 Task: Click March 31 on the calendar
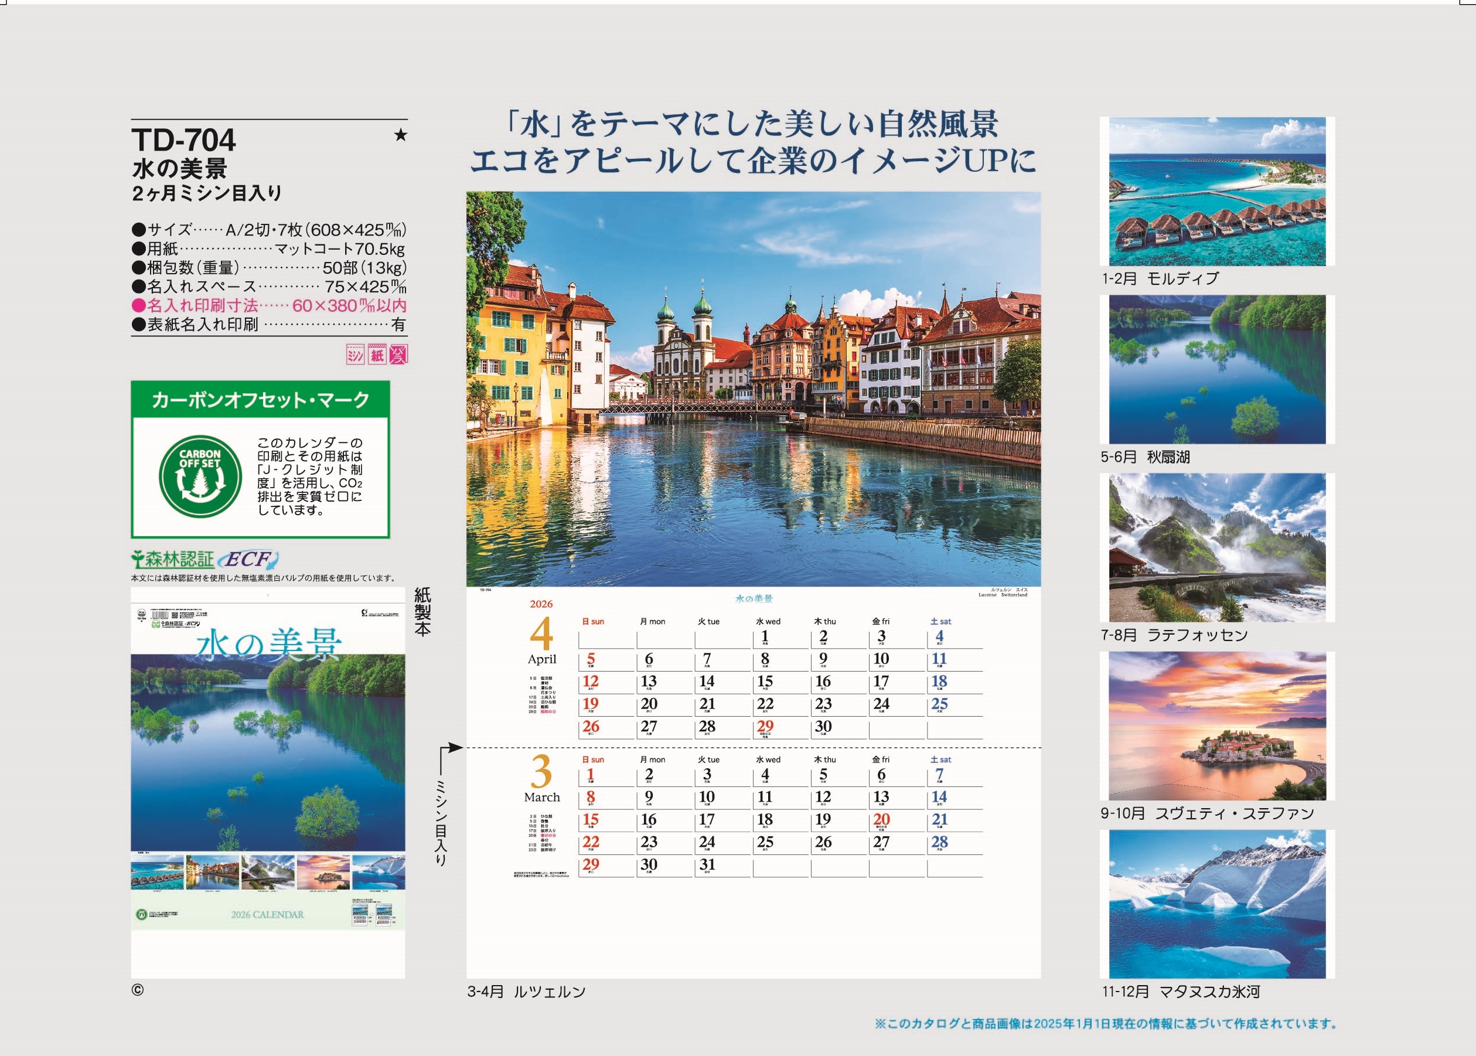(707, 866)
